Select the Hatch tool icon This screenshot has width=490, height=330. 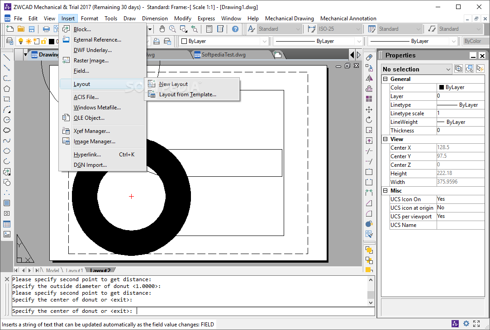click(7, 203)
